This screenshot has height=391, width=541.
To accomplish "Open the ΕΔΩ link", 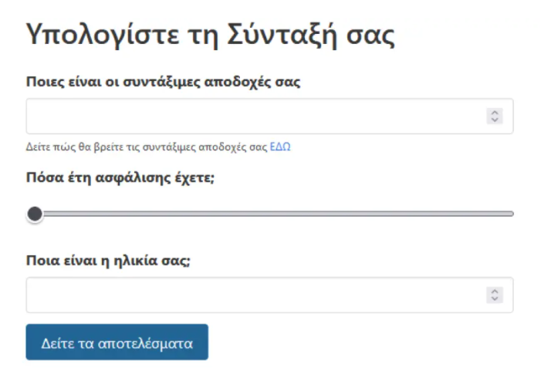I will pyautogui.click(x=279, y=147).
